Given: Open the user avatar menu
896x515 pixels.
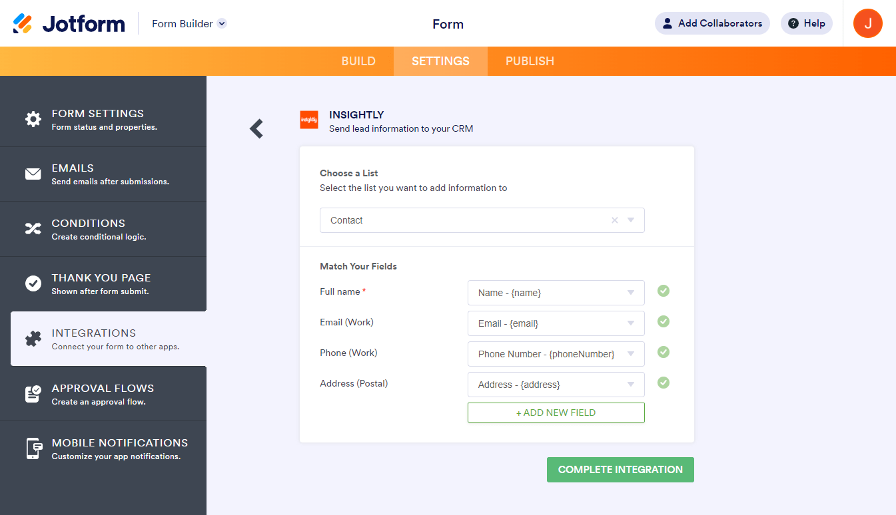Looking at the screenshot, I should point(867,23).
